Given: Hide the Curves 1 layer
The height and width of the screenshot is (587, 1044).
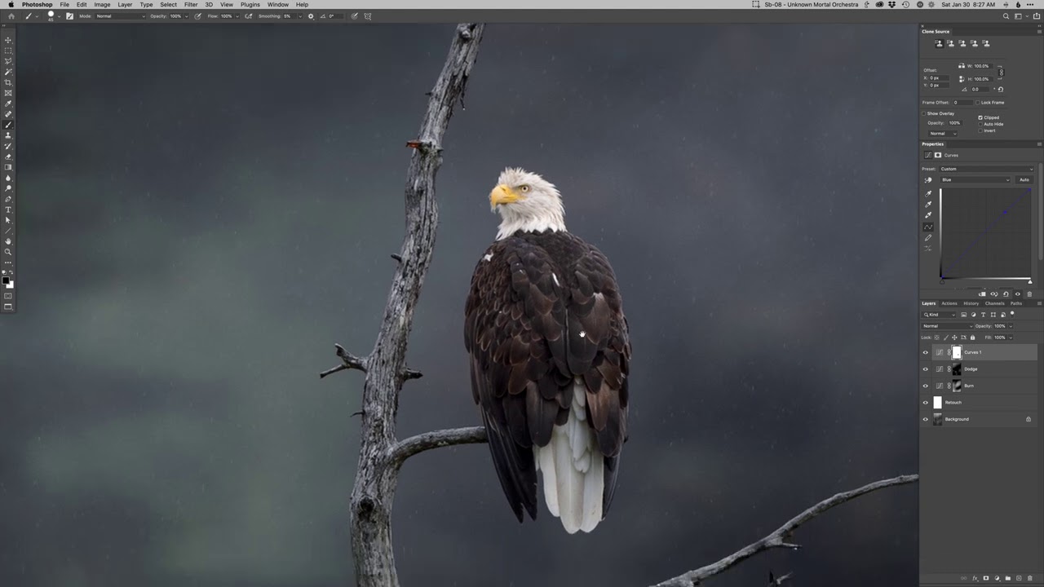Looking at the screenshot, I should [x=925, y=352].
